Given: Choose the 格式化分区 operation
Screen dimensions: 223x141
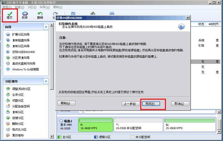Looking at the screenshot, I should (20, 130).
